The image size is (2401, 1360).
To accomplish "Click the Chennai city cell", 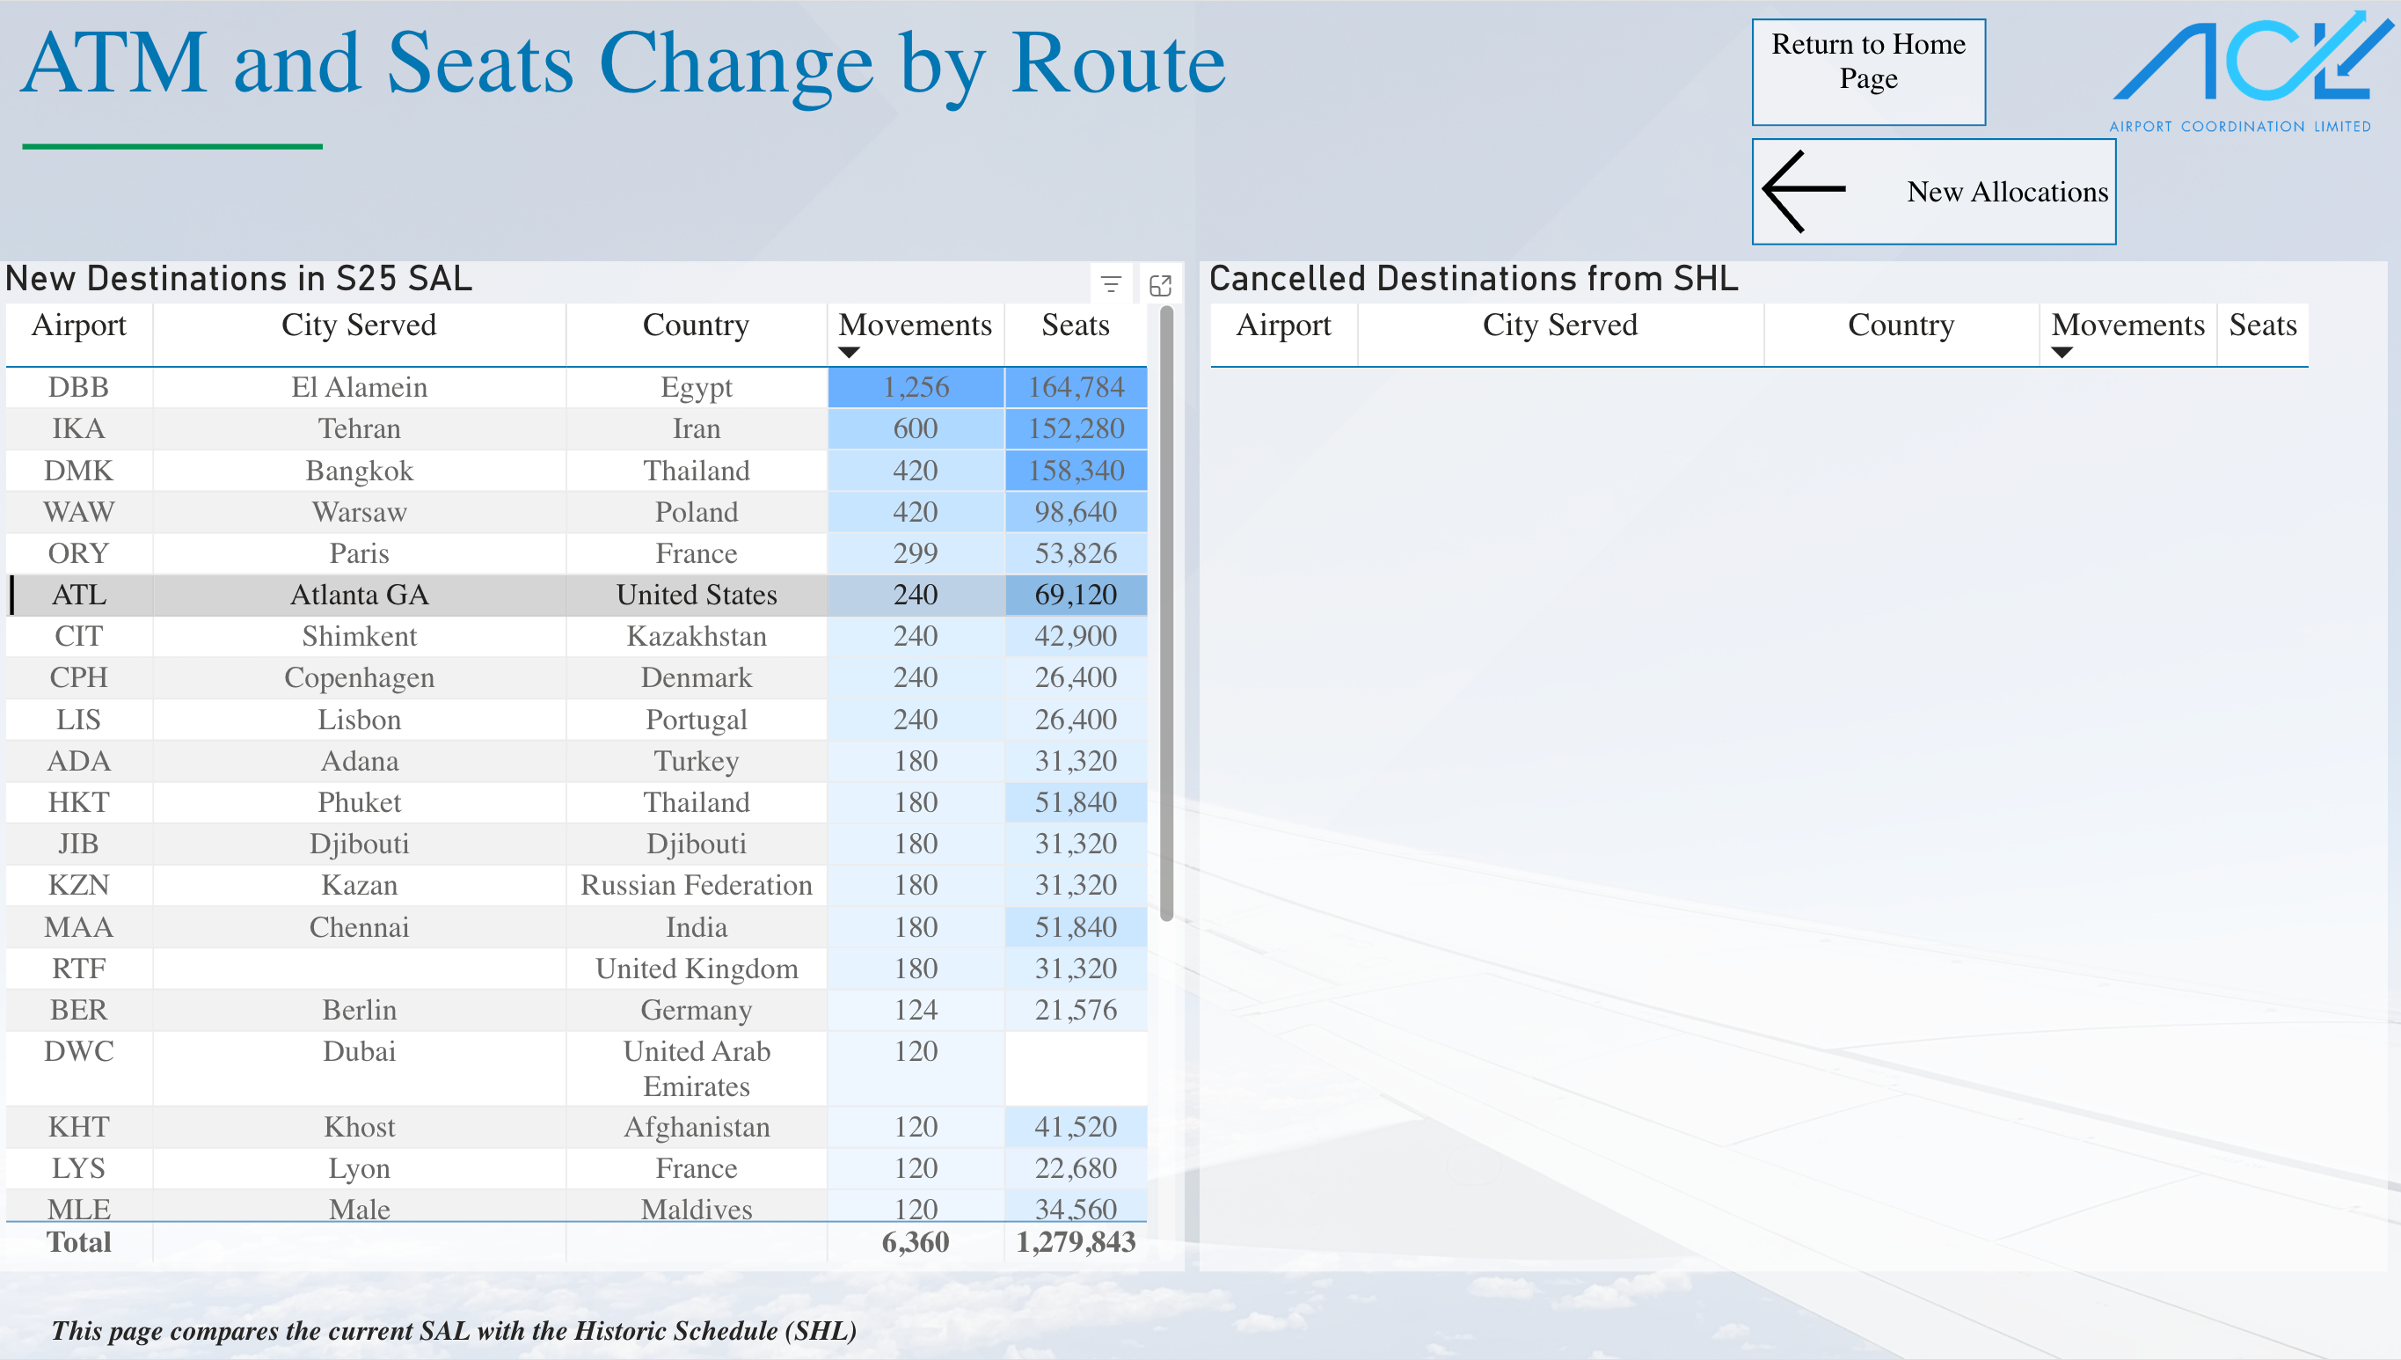I will 359,926.
